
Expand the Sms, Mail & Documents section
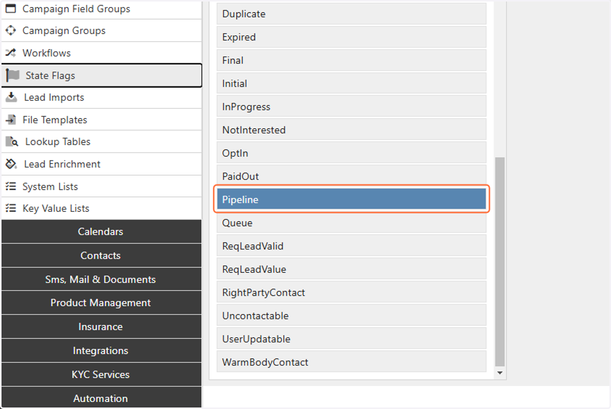tap(101, 279)
